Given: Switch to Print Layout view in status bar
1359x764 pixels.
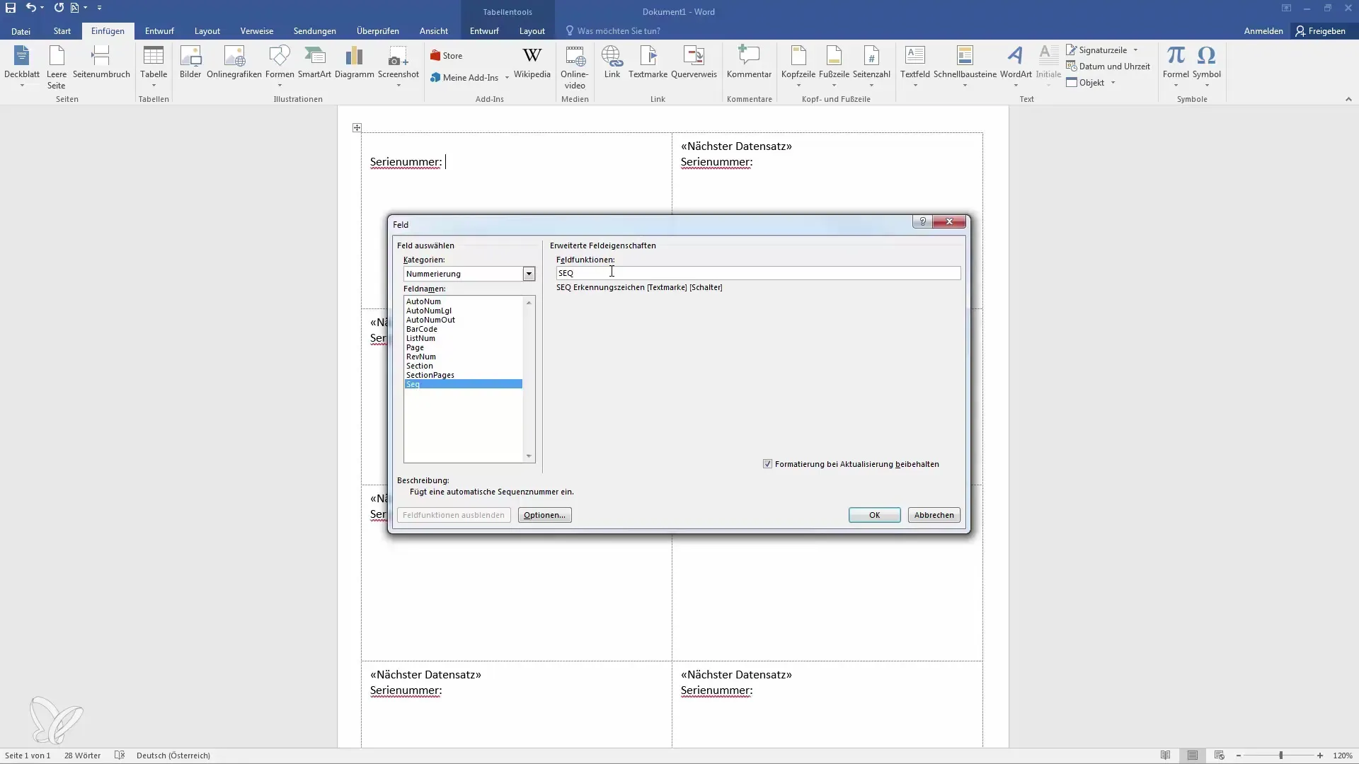Looking at the screenshot, I should (x=1193, y=756).
